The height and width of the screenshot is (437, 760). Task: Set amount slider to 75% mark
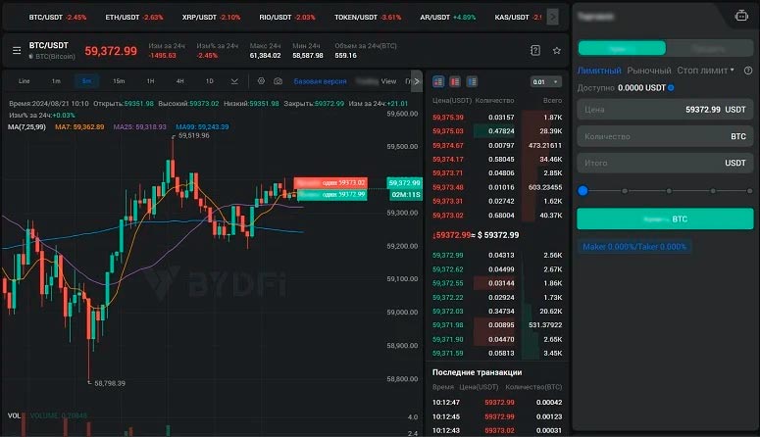(713, 191)
